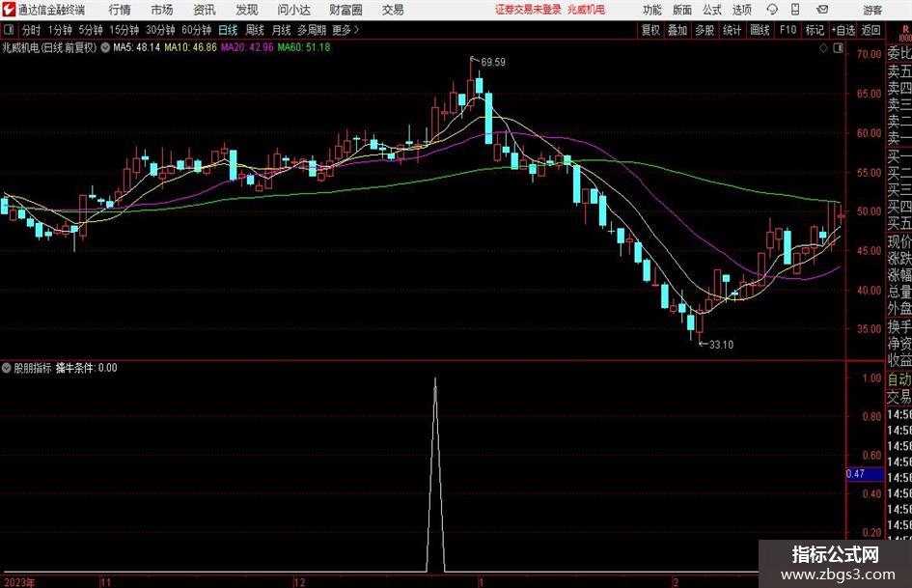
Task: Click the 叠加 overlay button
Action: [677, 30]
